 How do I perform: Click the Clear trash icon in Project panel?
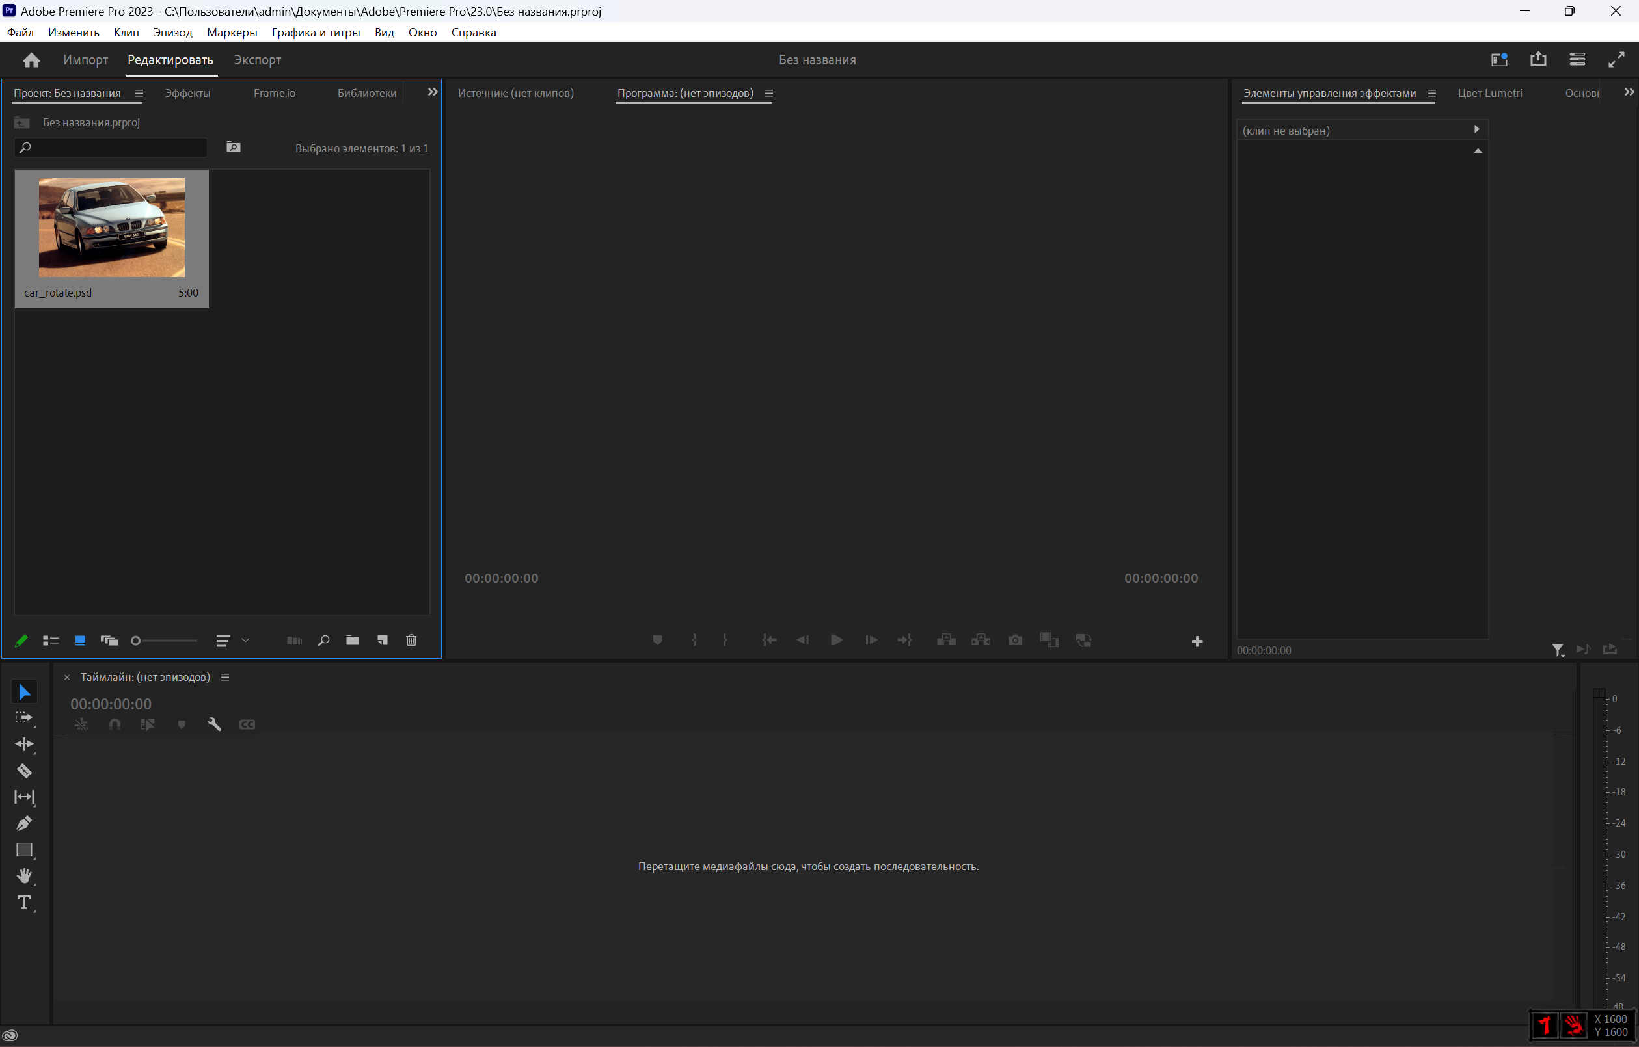pos(411,640)
